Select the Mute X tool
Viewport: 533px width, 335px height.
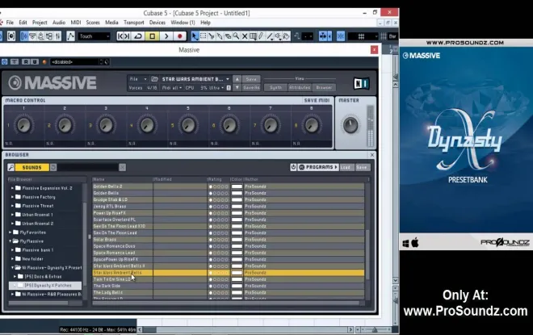(x=245, y=36)
